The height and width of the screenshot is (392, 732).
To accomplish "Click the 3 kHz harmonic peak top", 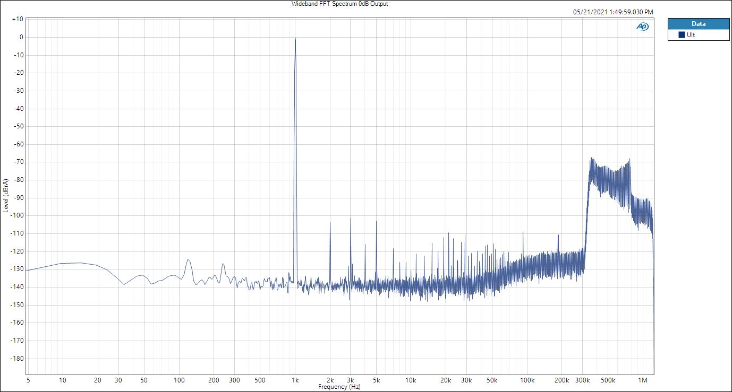I will 351,218.
